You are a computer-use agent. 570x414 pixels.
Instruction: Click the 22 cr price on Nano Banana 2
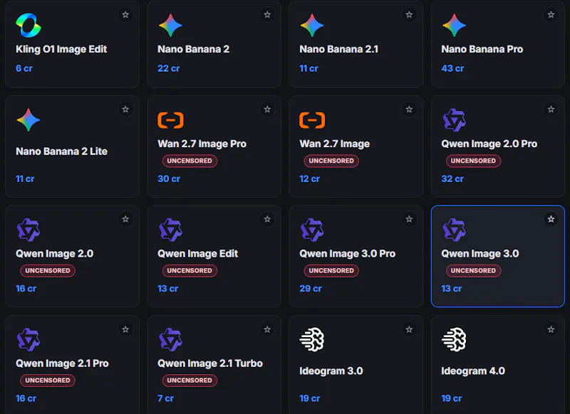tap(169, 68)
